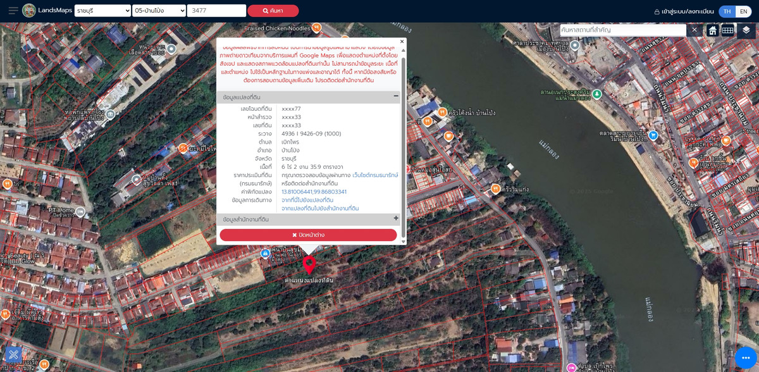This screenshot has width=759, height=372.
Task: Collapse the ข้อมูลแปลงที่ดิน section
Action: click(x=396, y=97)
